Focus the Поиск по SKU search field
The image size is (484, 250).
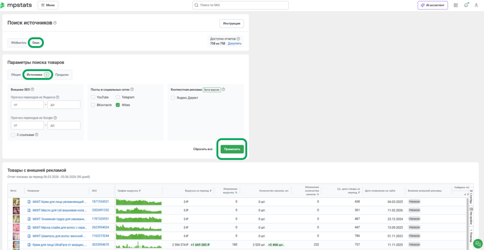[x=241, y=5]
